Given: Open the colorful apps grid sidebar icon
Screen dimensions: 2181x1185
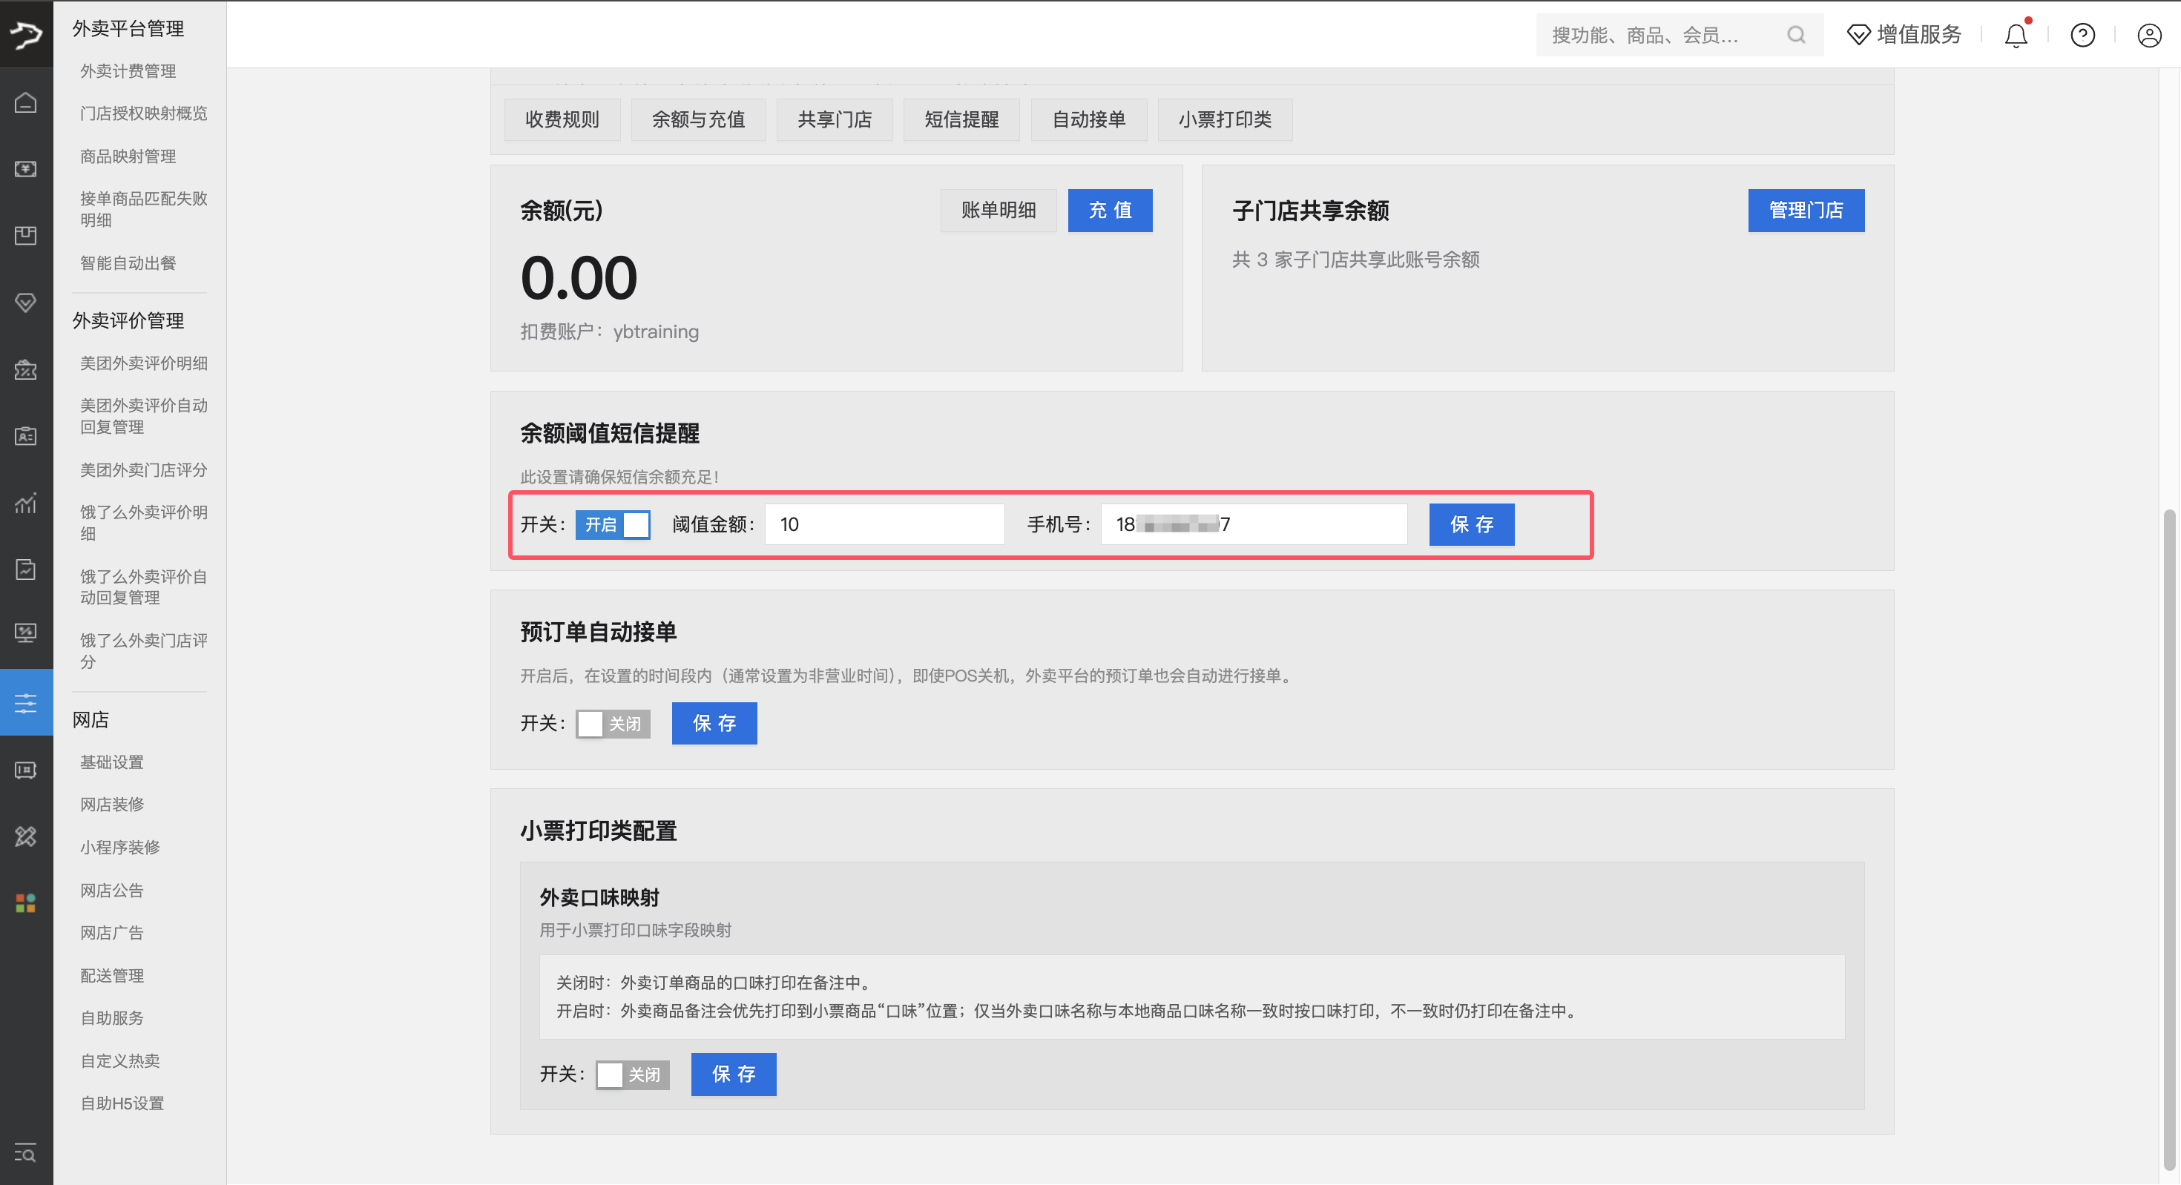Looking at the screenshot, I should [25, 903].
